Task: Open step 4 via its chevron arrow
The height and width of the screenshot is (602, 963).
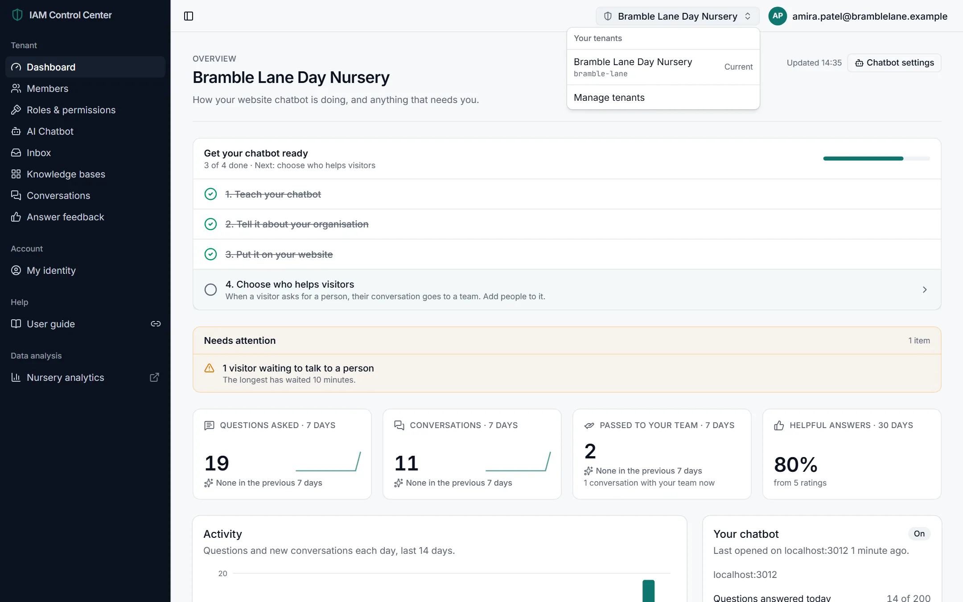Action: 925,290
